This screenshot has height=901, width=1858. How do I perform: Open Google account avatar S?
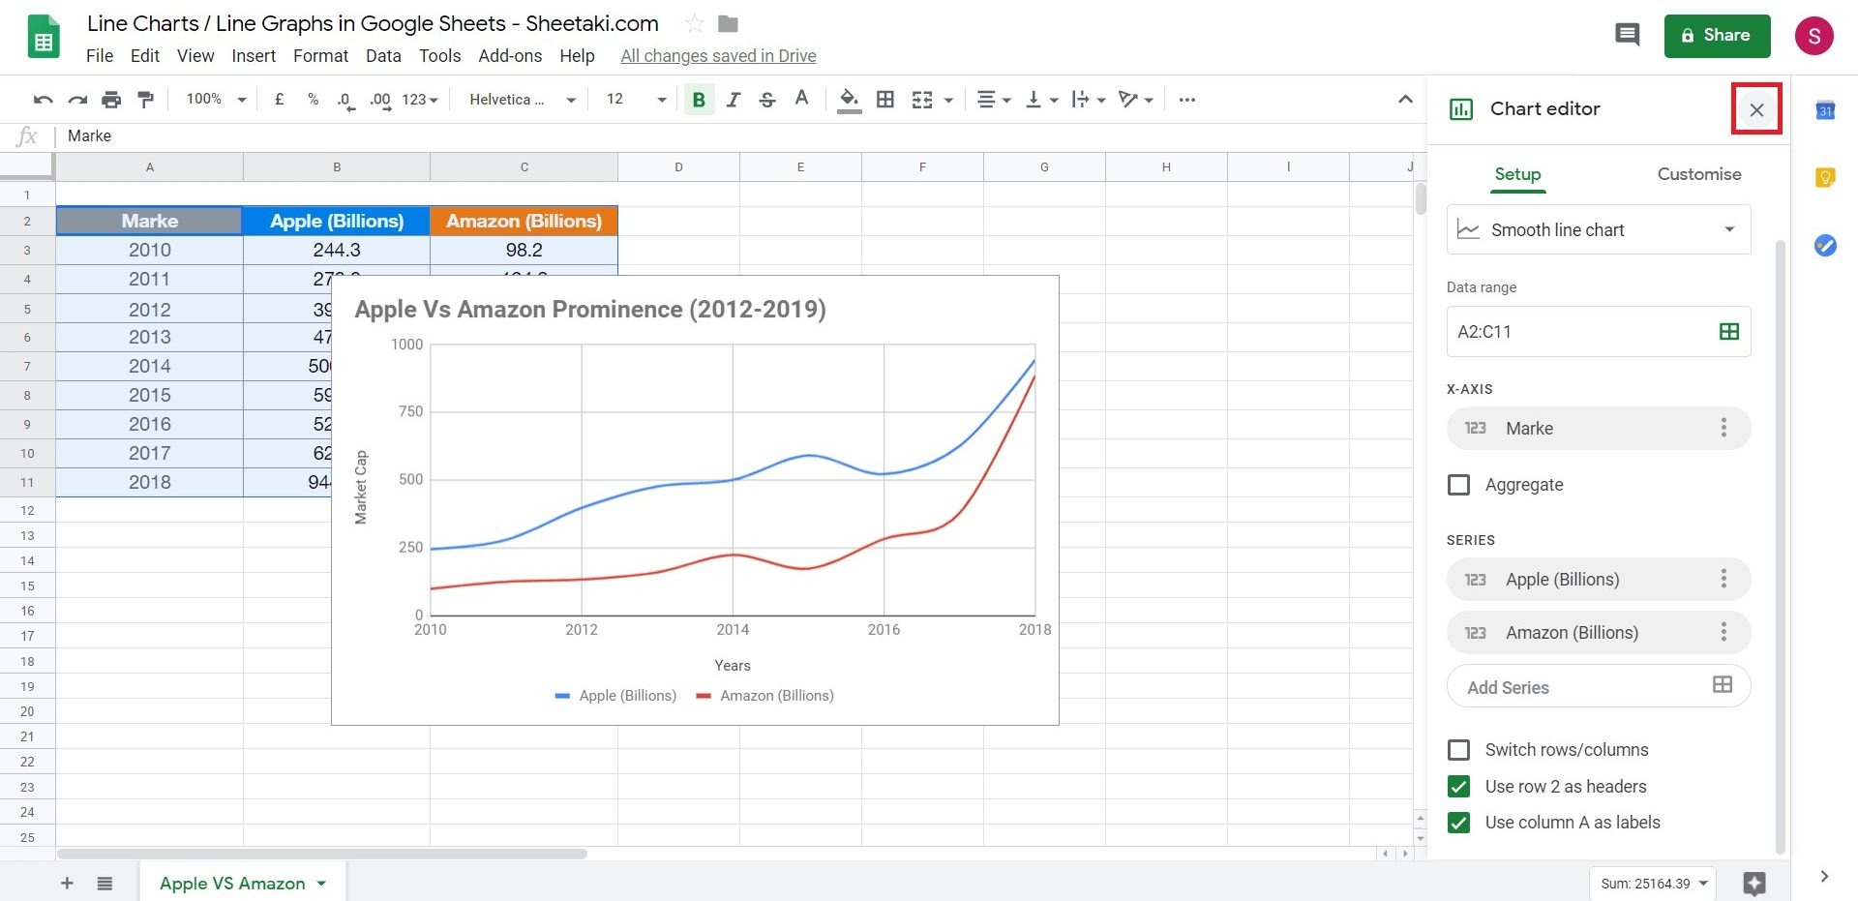tap(1813, 36)
